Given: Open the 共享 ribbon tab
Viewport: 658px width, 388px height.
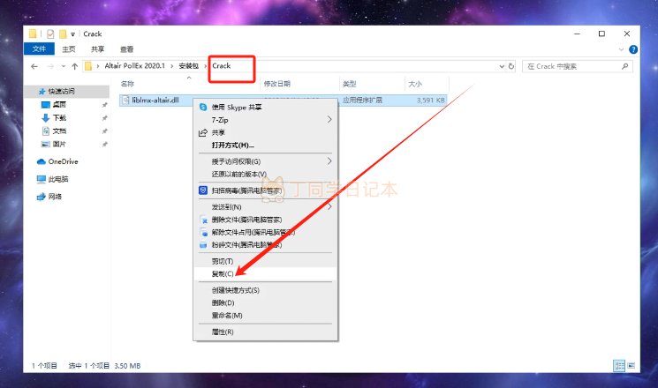Looking at the screenshot, I should point(97,49).
